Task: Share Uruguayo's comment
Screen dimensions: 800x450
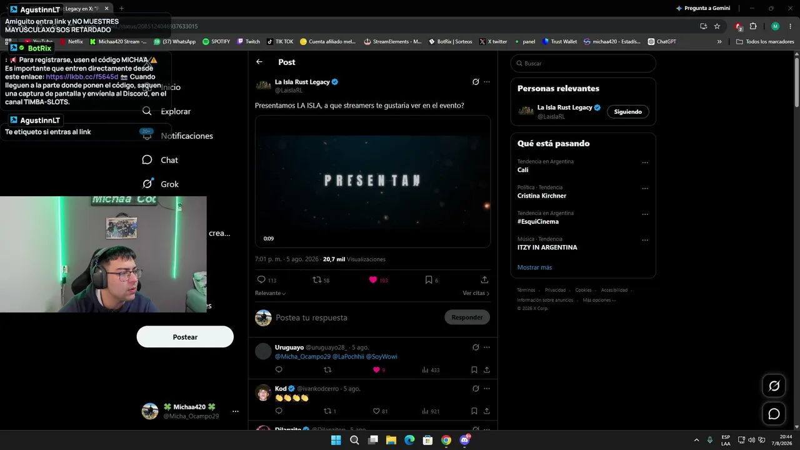Action: coord(486,370)
